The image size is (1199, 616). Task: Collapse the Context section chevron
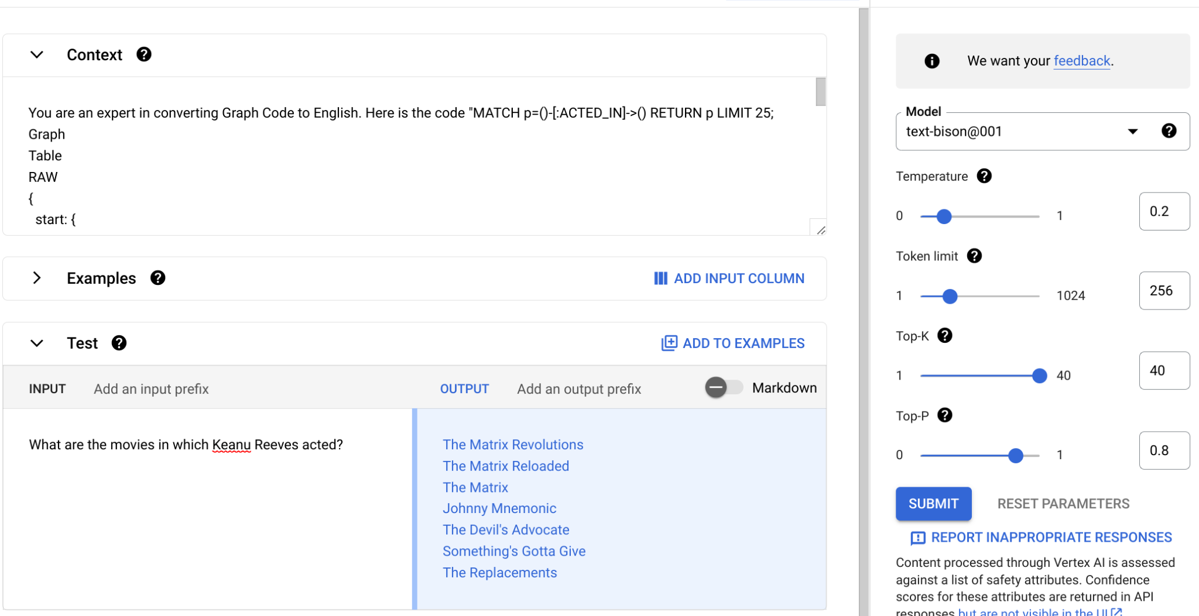[x=37, y=55]
